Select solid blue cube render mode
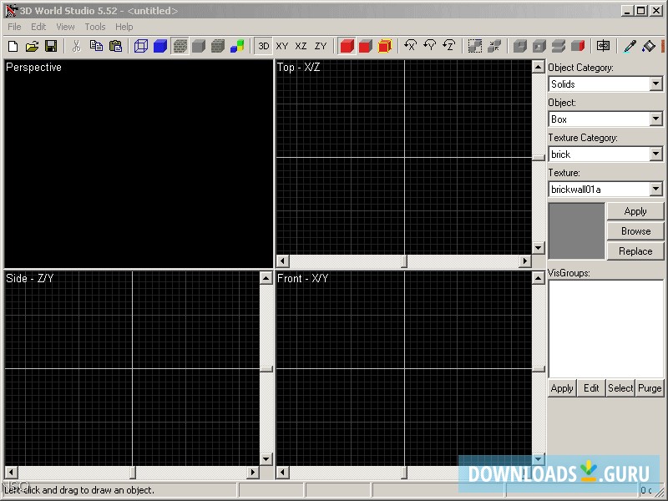The height and width of the screenshot is (501, 668). tap(160, 46)
